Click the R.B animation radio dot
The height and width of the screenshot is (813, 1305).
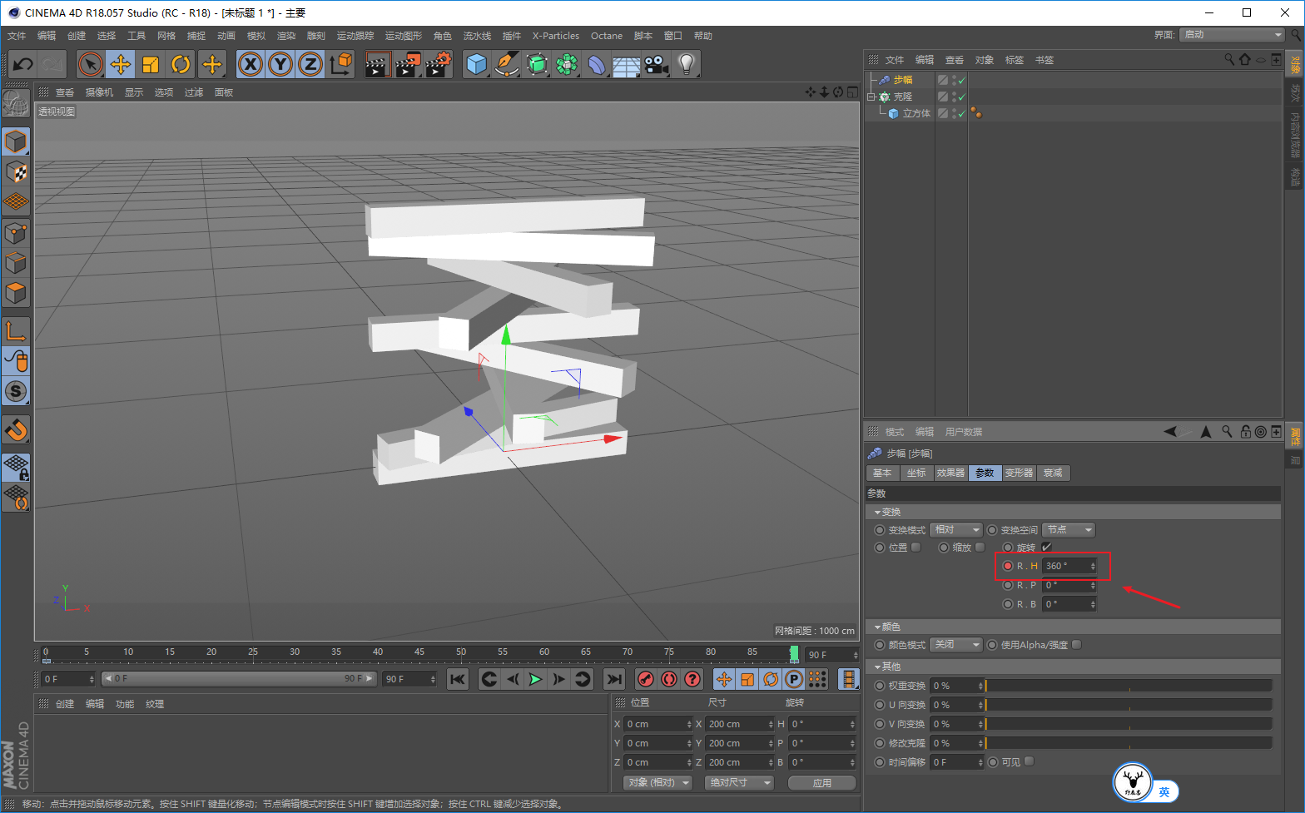tap(1008, 604)
